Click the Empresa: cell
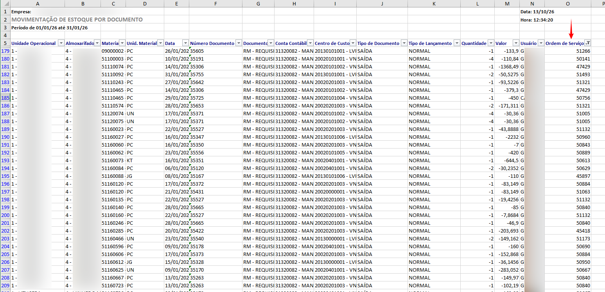The width and height of the screenshot is (605, 292). pyautogui.click(x=21, y=12)
